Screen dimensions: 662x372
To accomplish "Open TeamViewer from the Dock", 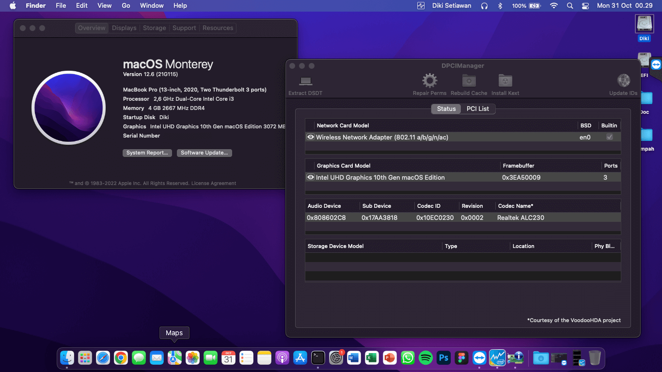I will 479,358.
